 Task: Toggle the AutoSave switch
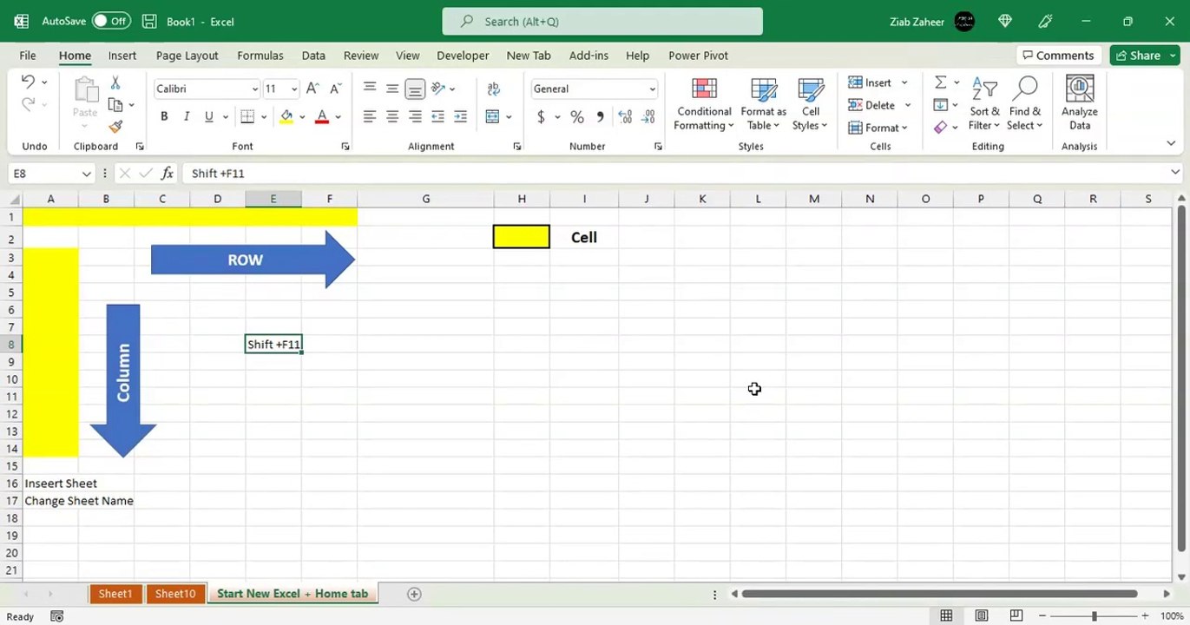pos(111,21)
